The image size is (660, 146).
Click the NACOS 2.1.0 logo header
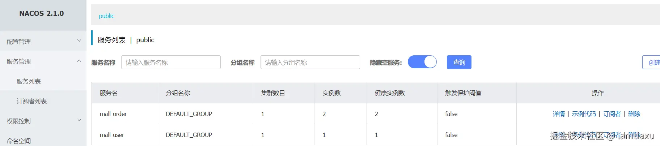click(x=42, y=13)
